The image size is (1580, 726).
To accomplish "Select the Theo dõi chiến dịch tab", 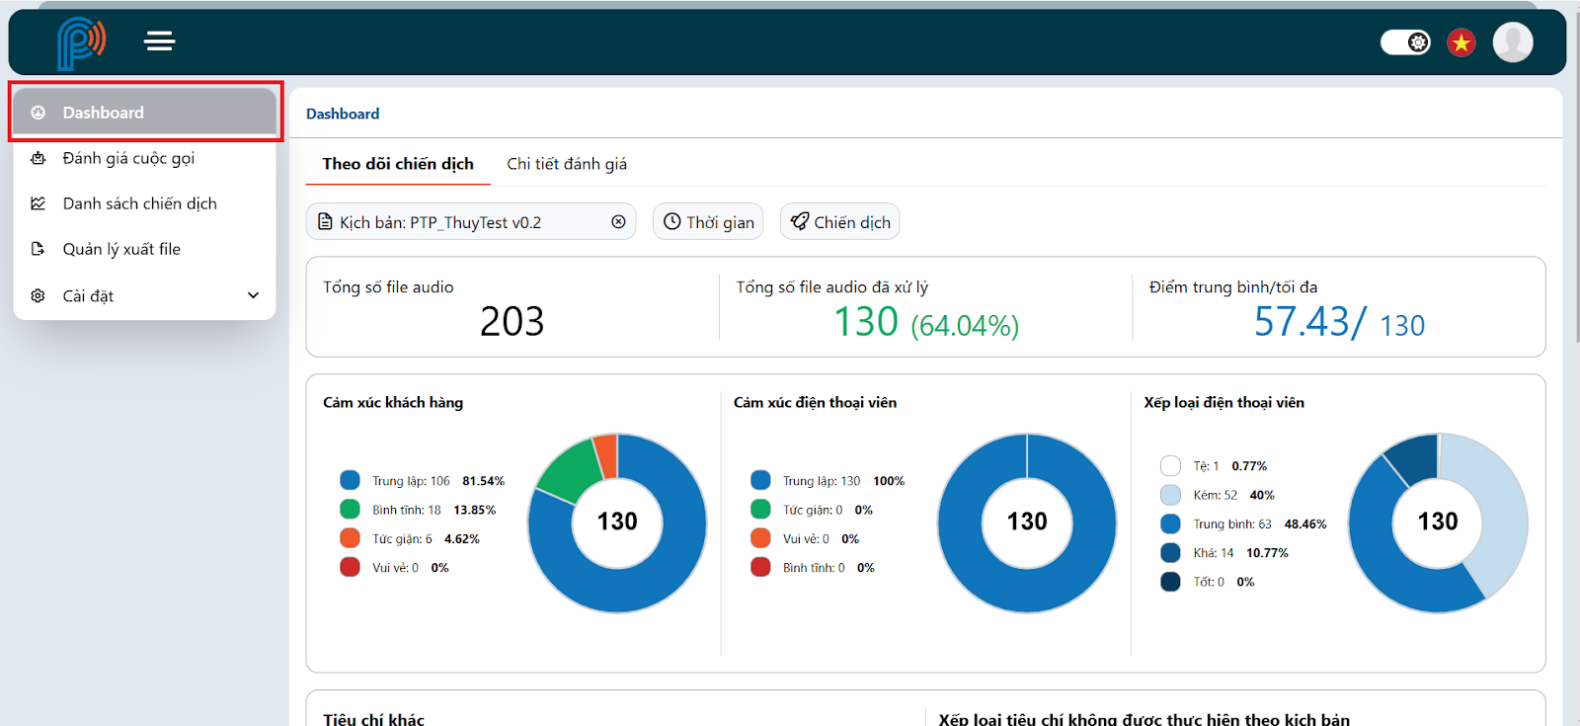I will (398, 164).
